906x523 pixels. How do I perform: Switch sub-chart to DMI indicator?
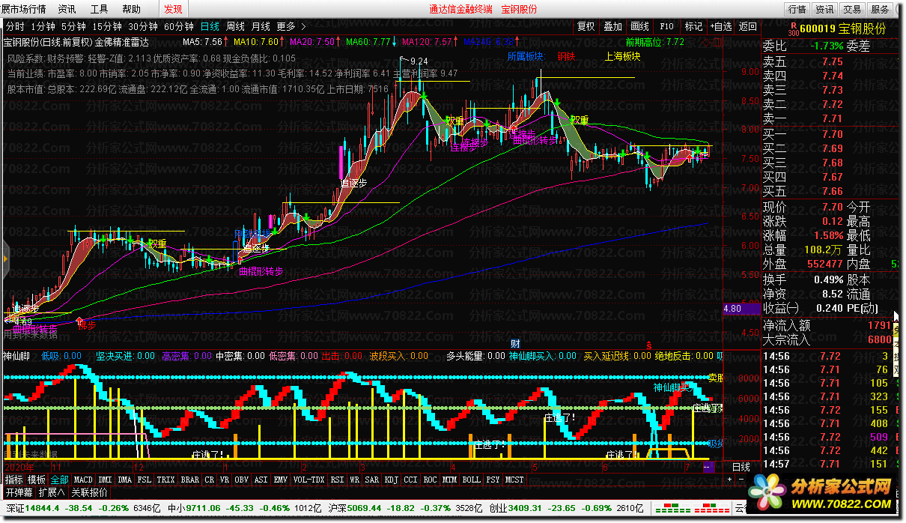click(x=105, y=480)
